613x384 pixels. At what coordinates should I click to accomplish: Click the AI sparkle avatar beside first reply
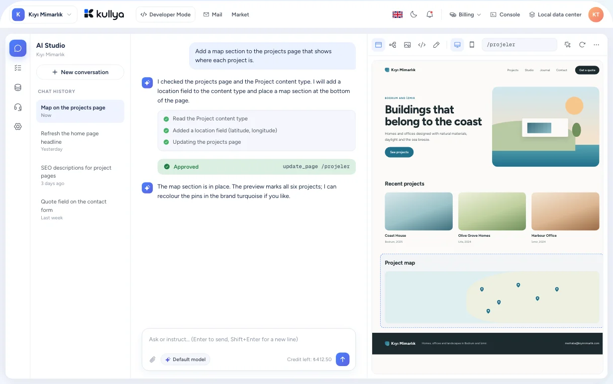[147, 83]
